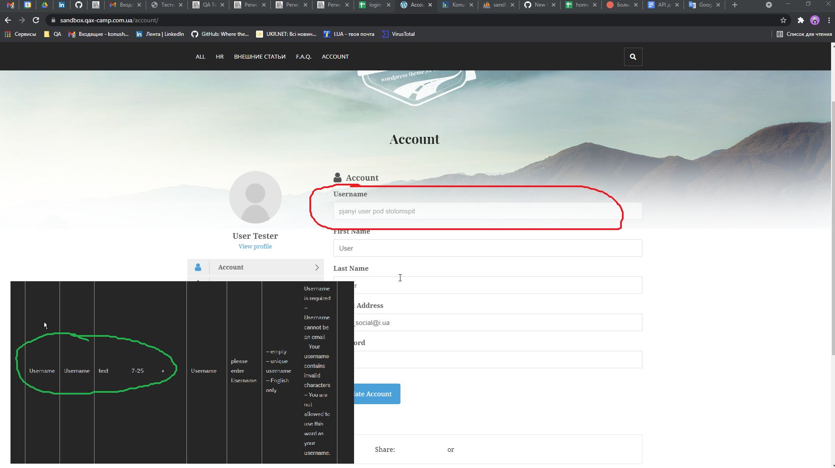Image resolution: width=835 pixels, height=468 pixels.
Task: Open the VirusTotal bookmark icon
Action: click(386, 34)
